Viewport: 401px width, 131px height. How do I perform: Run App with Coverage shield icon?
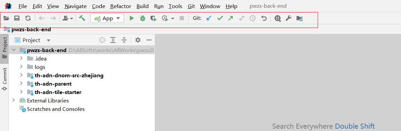(153, 18)
